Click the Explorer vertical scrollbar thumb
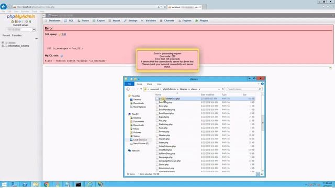335x188 pixels. point(263,123)
